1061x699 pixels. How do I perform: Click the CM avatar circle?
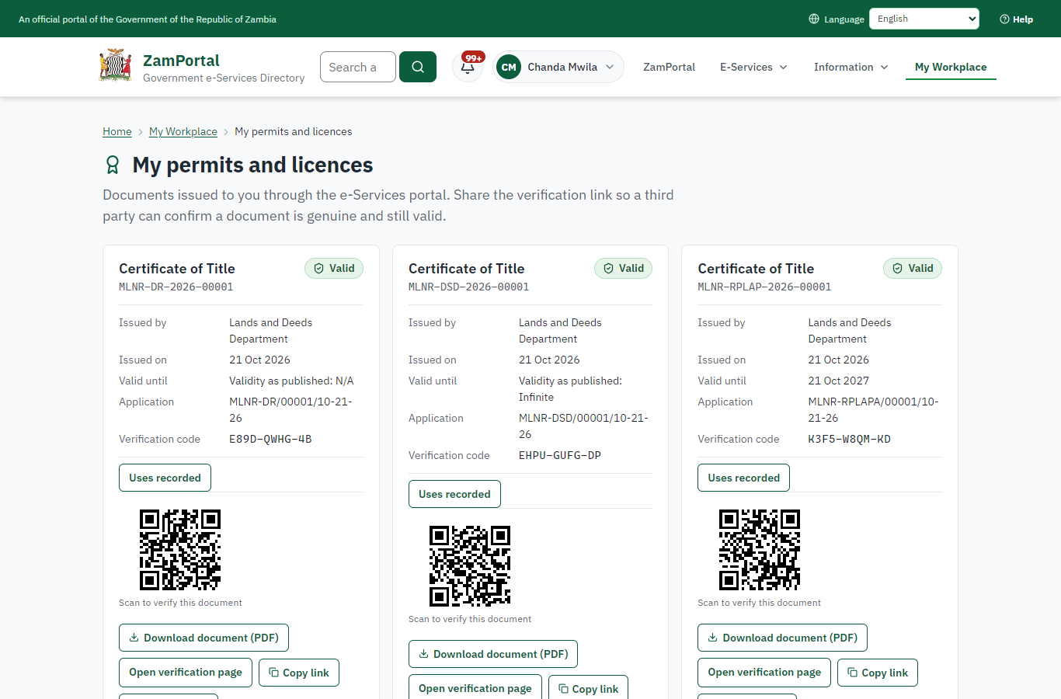(509, 67)
